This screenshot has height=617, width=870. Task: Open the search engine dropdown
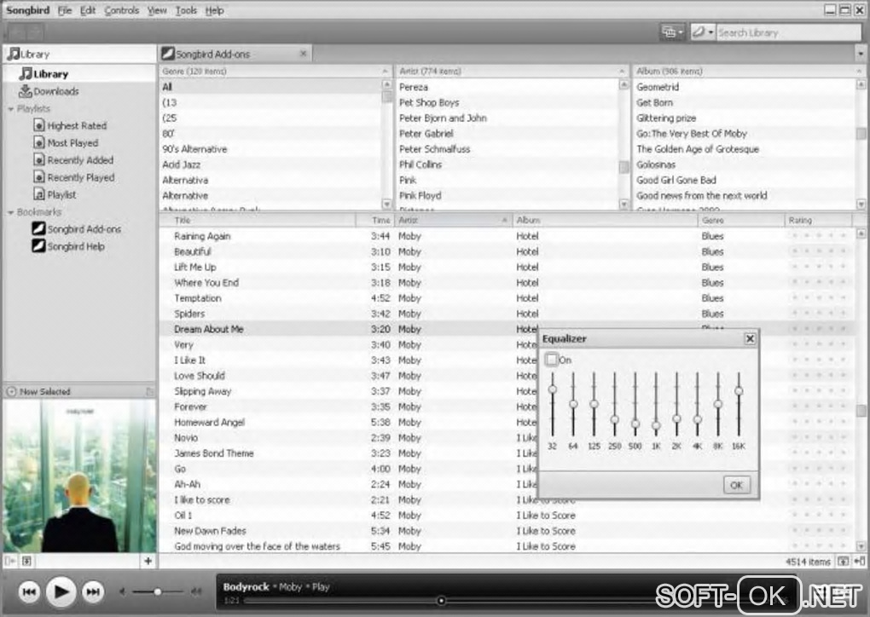tap(702, 32)
